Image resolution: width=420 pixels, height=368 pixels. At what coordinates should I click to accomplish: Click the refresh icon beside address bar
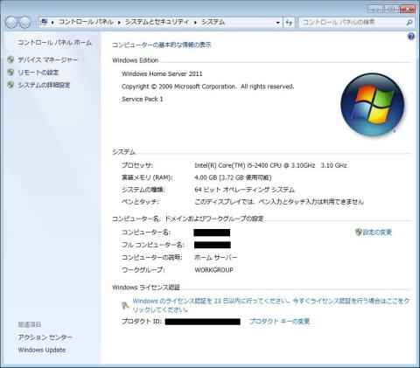coord(289,22)
